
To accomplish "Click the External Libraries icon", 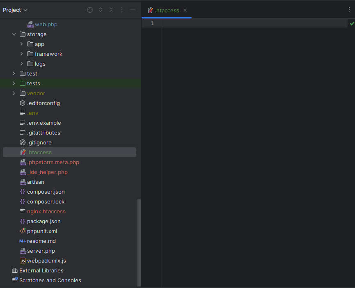I will 15,270.
